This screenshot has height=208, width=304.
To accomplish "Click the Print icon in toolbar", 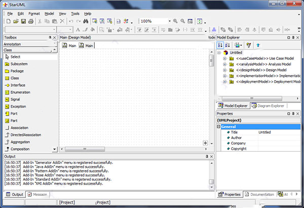I will click(31, 21).
